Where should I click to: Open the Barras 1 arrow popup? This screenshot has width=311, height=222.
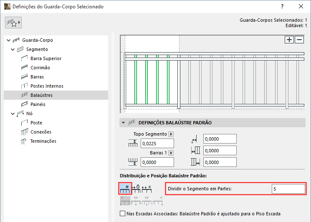tap(171, 153)
